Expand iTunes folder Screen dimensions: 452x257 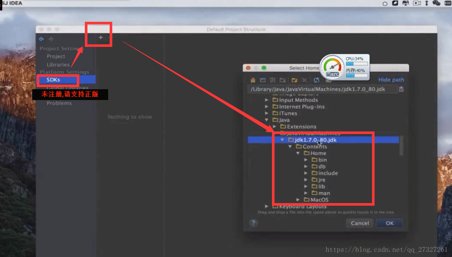click(x=267, y=113)
